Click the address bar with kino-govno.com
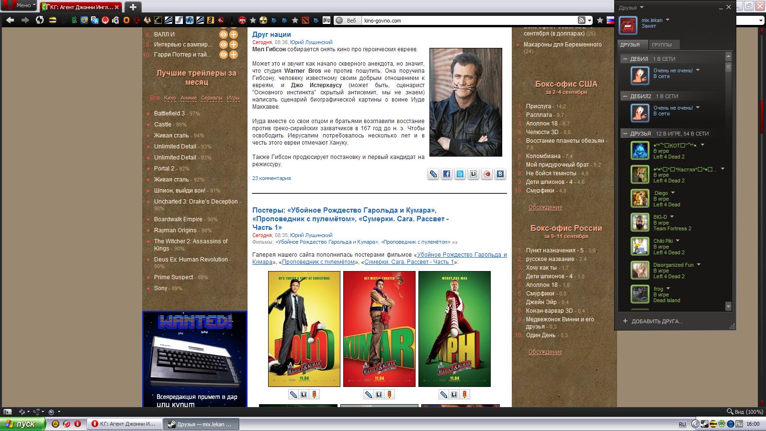 tap(469, 21)
